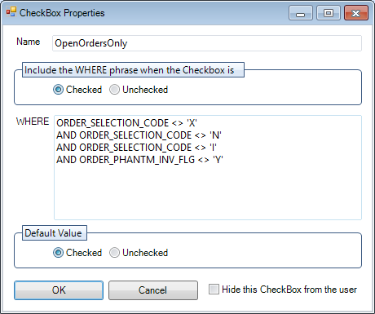The width and height of the screenshot is (375, 314).
Task: Confirm the properties with the OK button
Action: click(59, 290)
